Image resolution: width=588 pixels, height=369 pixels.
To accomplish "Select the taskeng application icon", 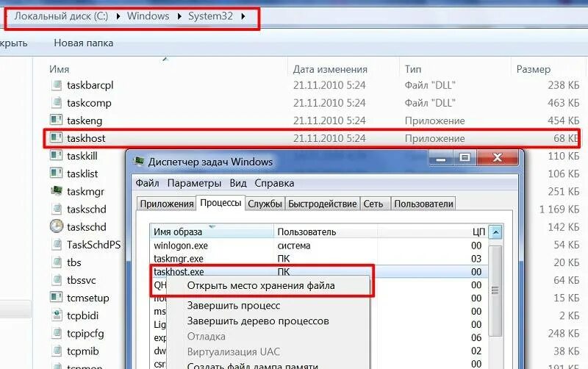I will (x=57, y=121).
